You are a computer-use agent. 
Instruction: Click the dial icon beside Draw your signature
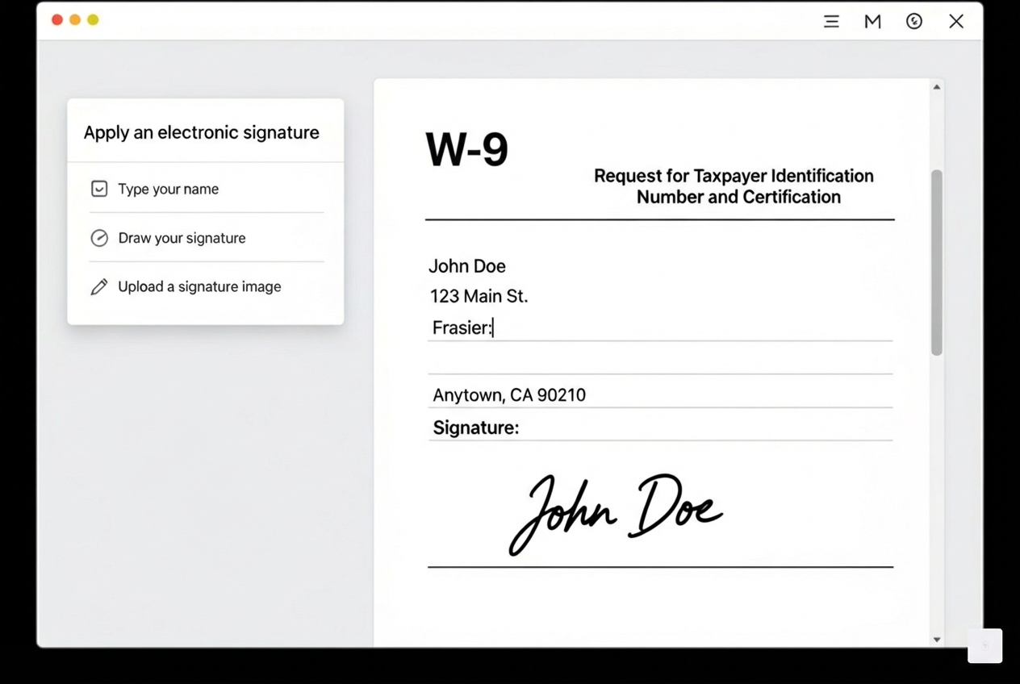click(98, 238)
